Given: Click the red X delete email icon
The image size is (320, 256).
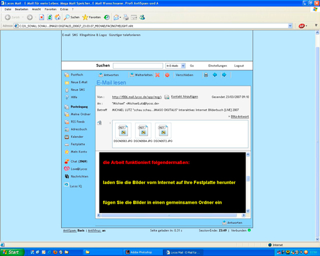Looking at the screenshot, I should click(157, 75).
